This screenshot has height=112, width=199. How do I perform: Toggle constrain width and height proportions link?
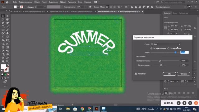point(195,28)
